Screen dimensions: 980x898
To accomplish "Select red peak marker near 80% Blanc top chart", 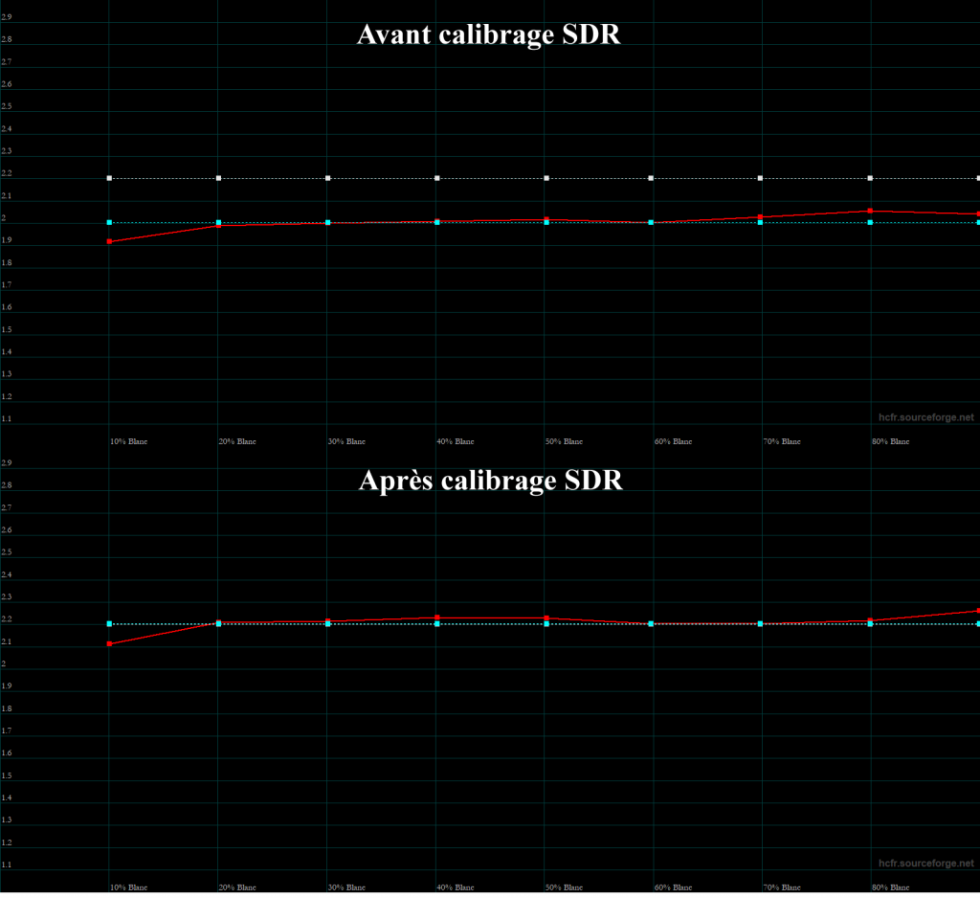I will (869, 209).
